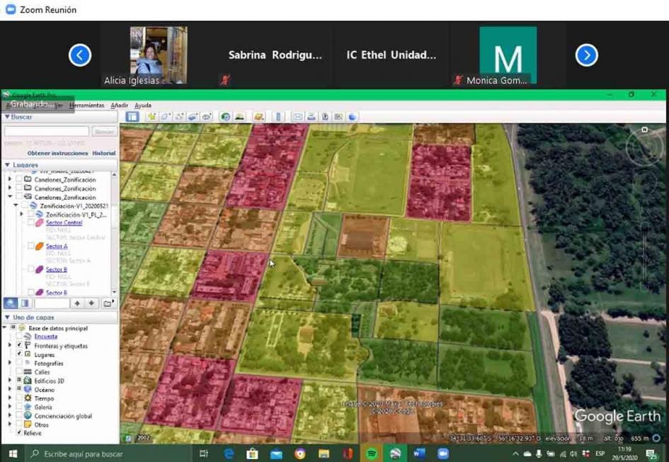The image size is (669, 462).
Task: Click the blue Earth globe toolbar icon
Action: pyautogui.click(x=353, y=117)
